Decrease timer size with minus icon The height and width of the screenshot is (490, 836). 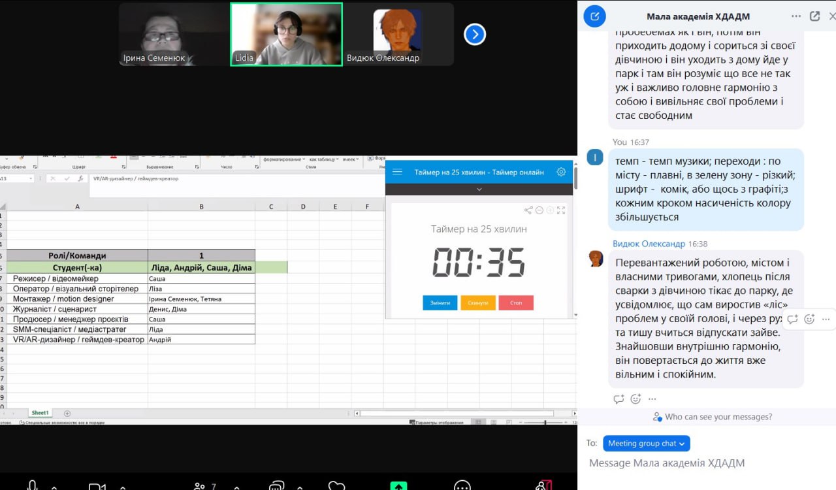(x=539, y=210)
